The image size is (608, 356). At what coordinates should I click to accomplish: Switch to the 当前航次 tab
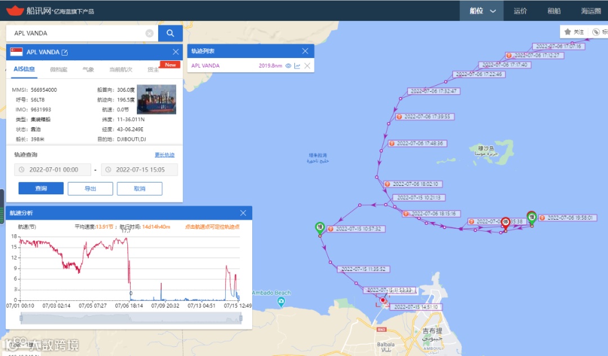coord(120,69)
